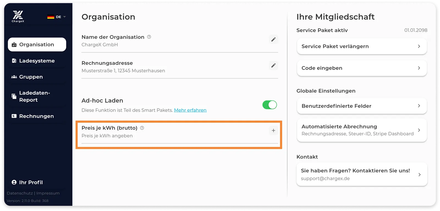Click the Impressum link
The height and width of the screenshot is (211, 440).
[x=48, y=193]
